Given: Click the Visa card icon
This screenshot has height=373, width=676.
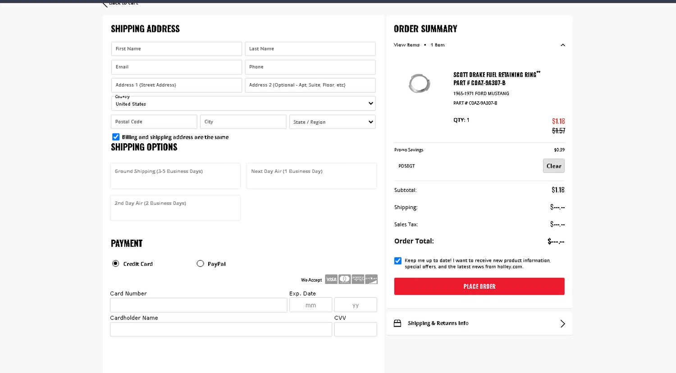Looking at the screenshot, I should [x=331, y=279].
